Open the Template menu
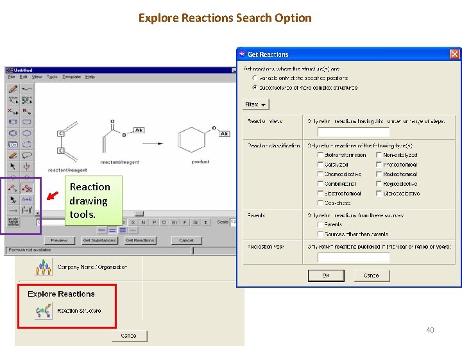 pos(71,77)
